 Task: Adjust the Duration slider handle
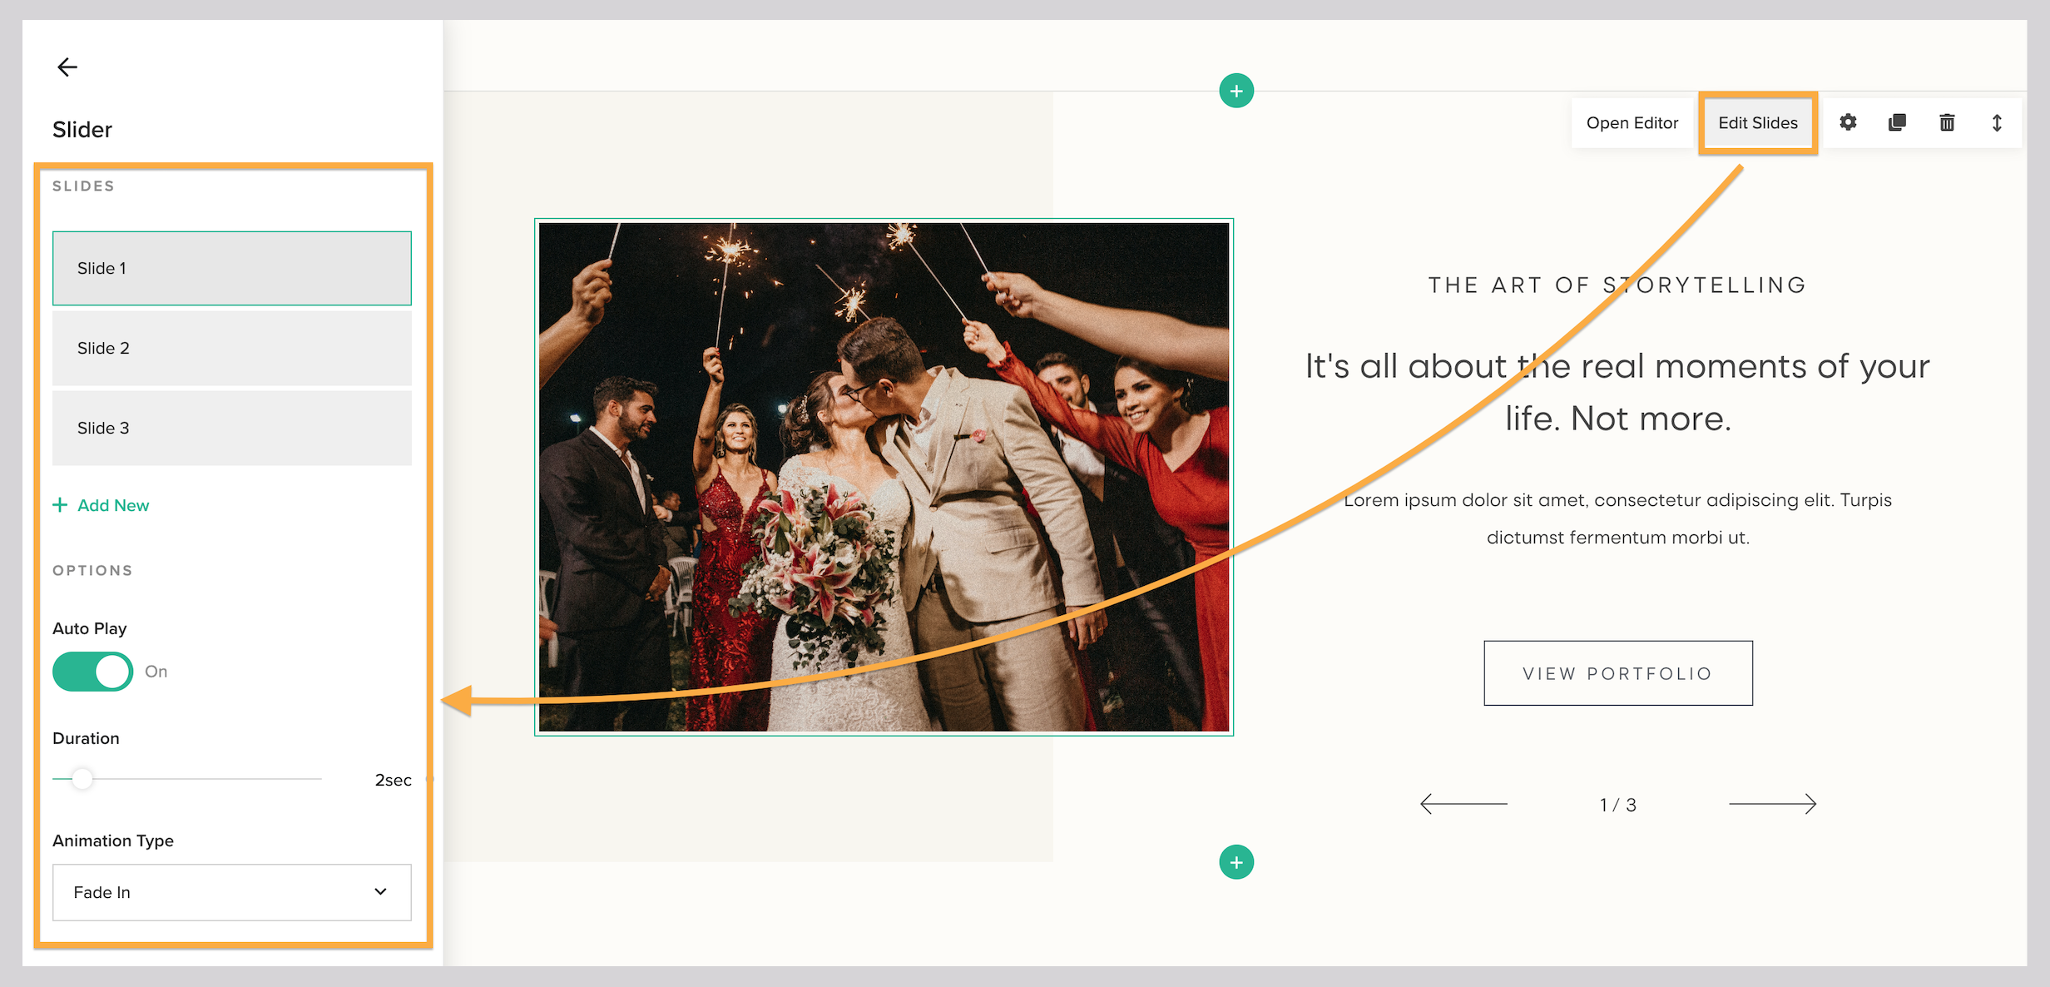pyautogui.click(x=82, y=779)
